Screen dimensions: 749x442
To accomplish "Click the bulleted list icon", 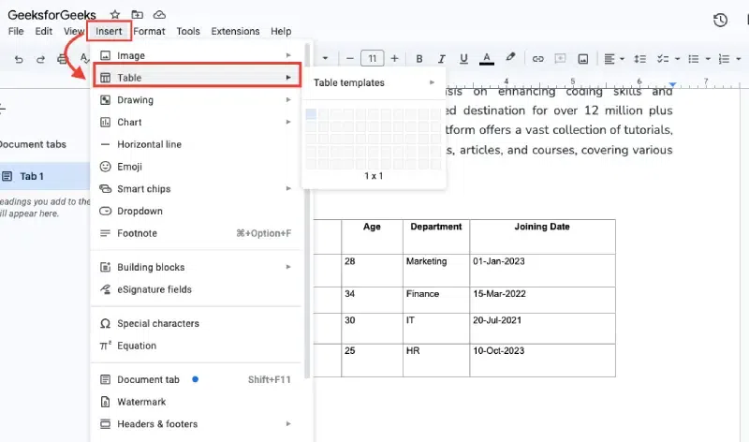I will [694, 59].
